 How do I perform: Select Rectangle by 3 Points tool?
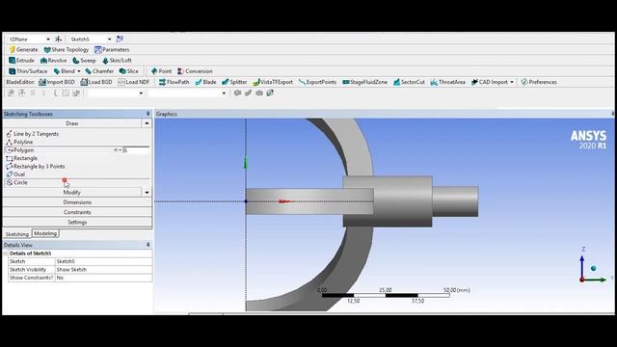(x=36, y=166)
